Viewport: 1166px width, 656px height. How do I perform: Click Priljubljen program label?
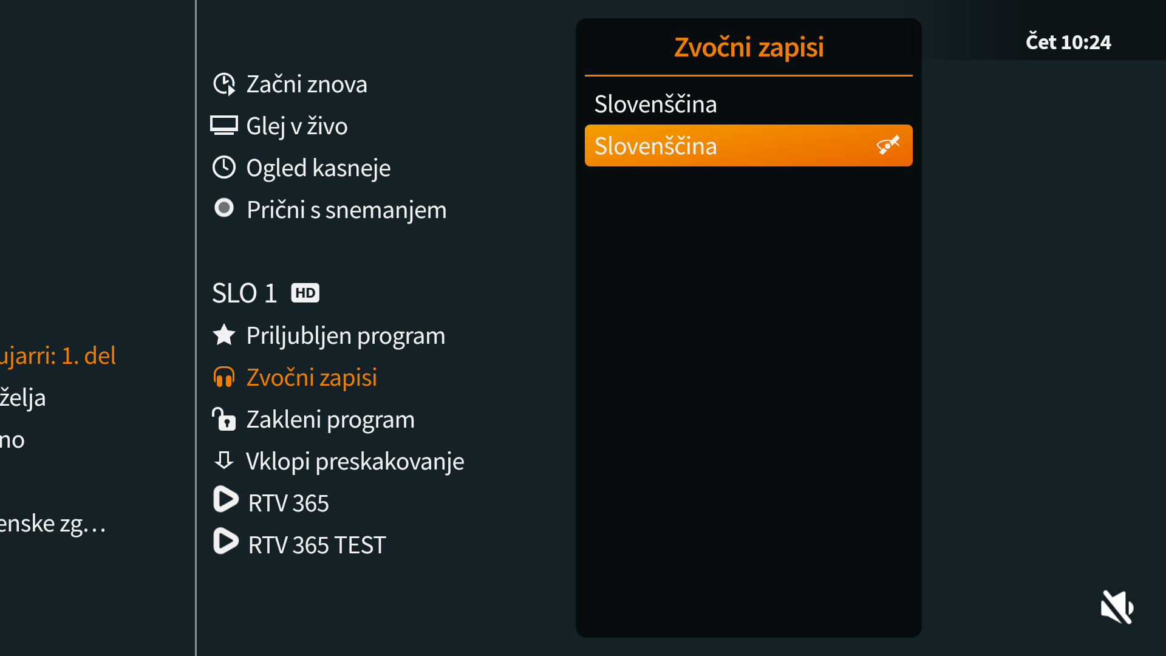point(346,335)
